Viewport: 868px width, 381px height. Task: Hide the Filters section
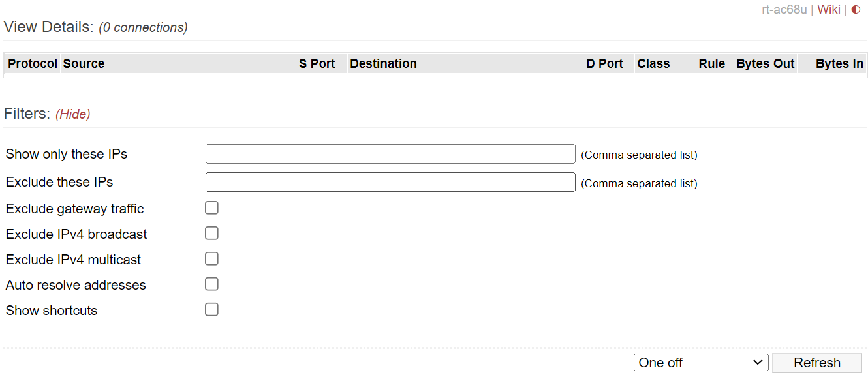pos(73,114)
